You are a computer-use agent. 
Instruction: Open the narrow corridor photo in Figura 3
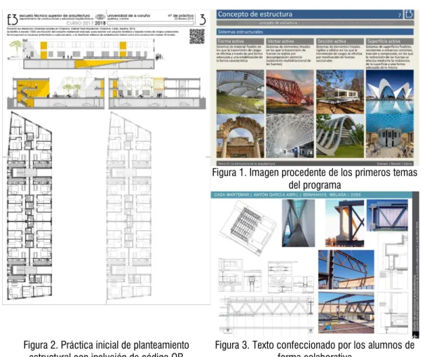(299, 223)
